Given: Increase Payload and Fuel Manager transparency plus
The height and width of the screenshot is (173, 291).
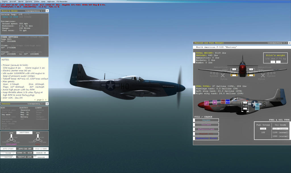Looking at the screenshot, I should pyautogui.click(x=284, y=43).
